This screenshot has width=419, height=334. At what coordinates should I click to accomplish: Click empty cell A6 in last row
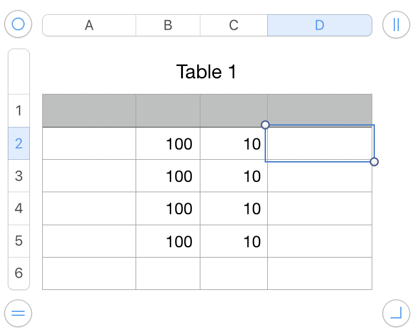click(x=89, y=273)
